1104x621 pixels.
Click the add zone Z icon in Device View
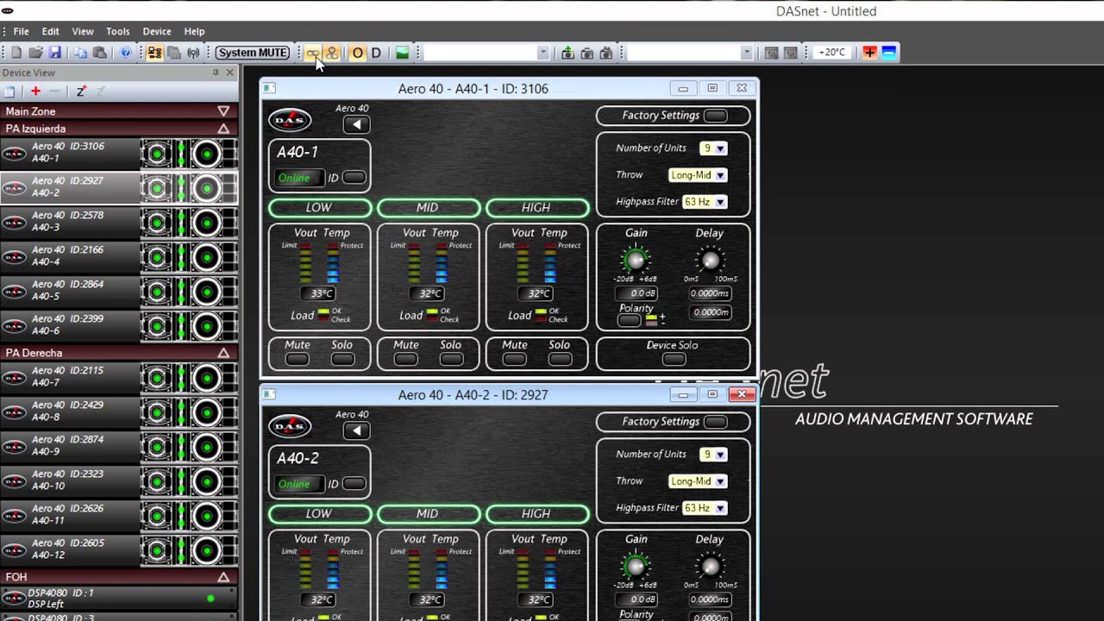[80, 91]
